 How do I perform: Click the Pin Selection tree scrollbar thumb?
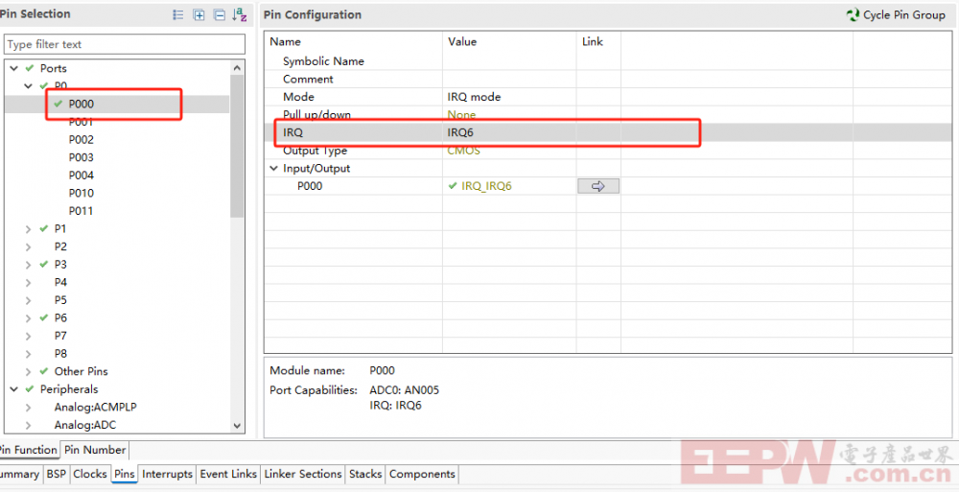[x=237, y=146]
